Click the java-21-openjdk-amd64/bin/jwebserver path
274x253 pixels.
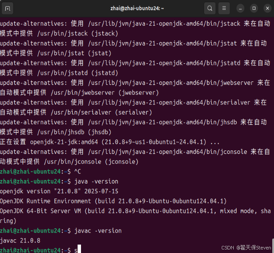171,83
